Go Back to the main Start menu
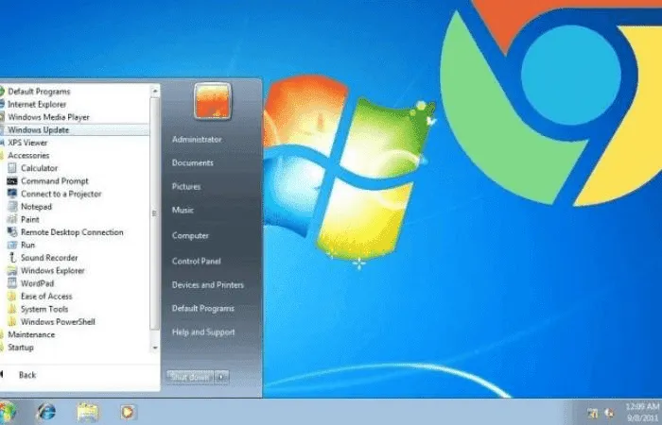 [x=26, y=375]
